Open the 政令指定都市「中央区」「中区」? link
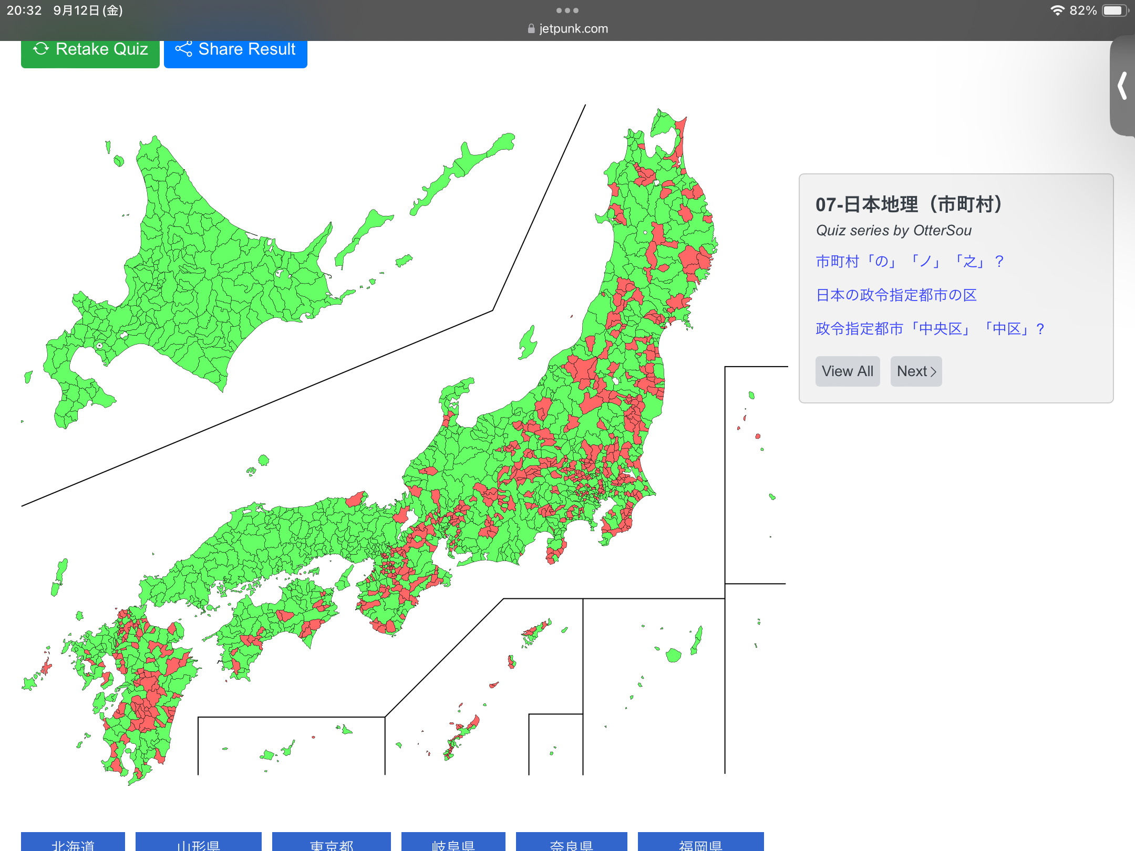Viewport: 1135px width, 851px height. tap(930, 329)
